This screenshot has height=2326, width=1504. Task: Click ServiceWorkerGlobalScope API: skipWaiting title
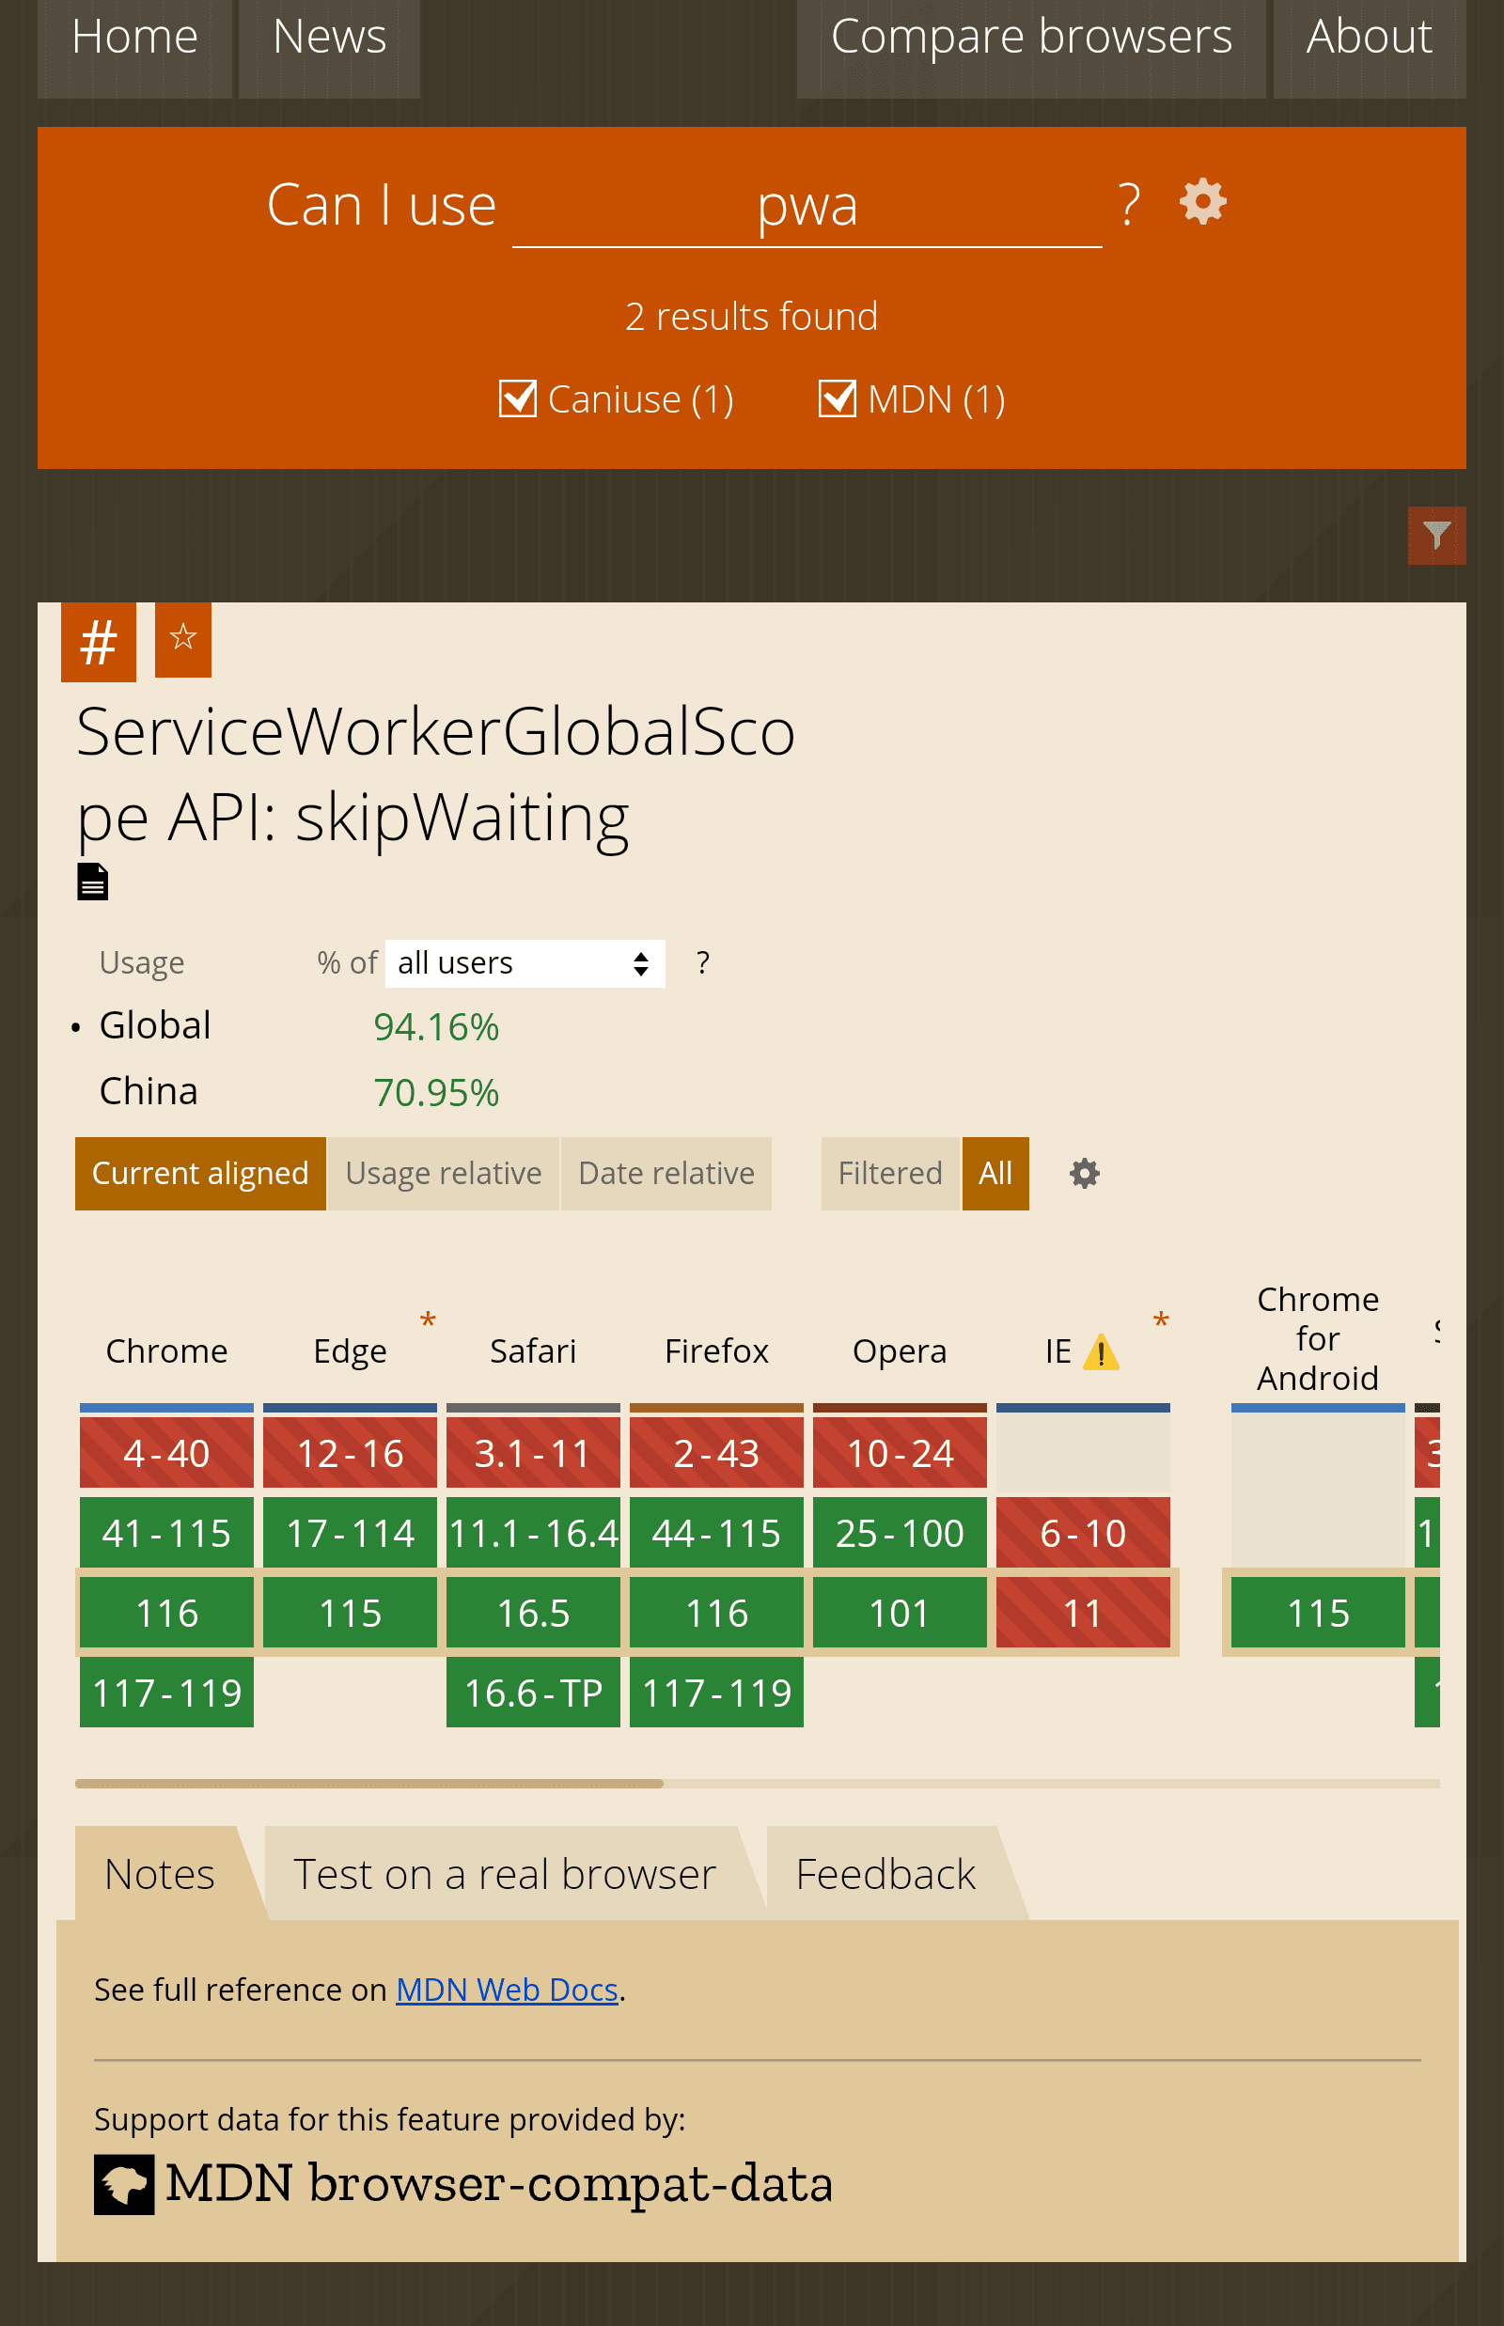435,773
